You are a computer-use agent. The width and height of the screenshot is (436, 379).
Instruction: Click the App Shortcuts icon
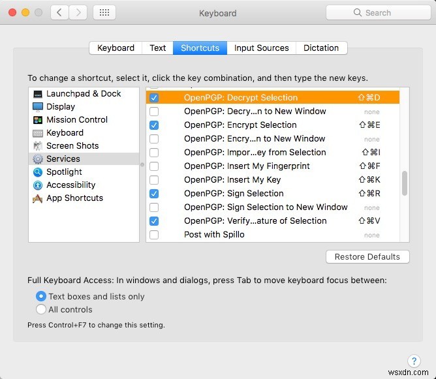coord(38,198)
